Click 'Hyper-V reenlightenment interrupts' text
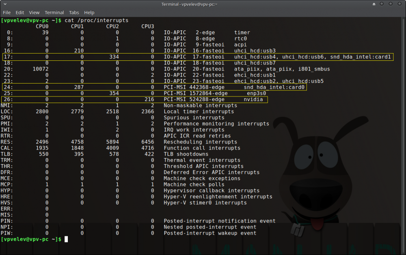The width and height of the screenshot is (406, 255). (x=218, y=197)
